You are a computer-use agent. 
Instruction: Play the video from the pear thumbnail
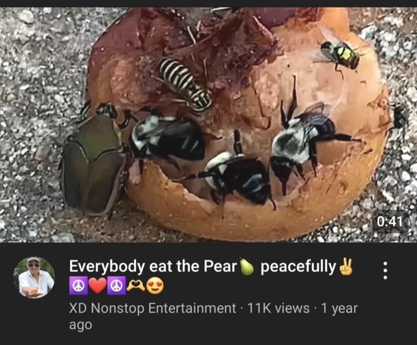click(x=208, y=125)
